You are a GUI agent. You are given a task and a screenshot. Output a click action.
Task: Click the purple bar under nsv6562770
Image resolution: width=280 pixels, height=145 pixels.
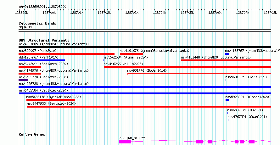point(23,80)
